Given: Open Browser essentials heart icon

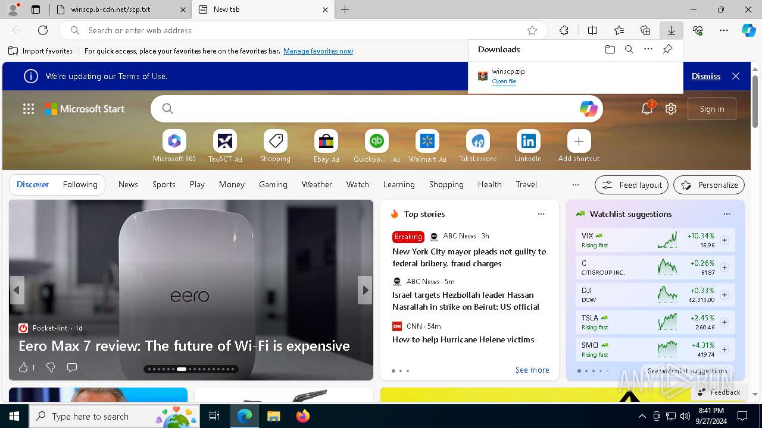Looking at the screenshot, I should [x=698, y=30].
